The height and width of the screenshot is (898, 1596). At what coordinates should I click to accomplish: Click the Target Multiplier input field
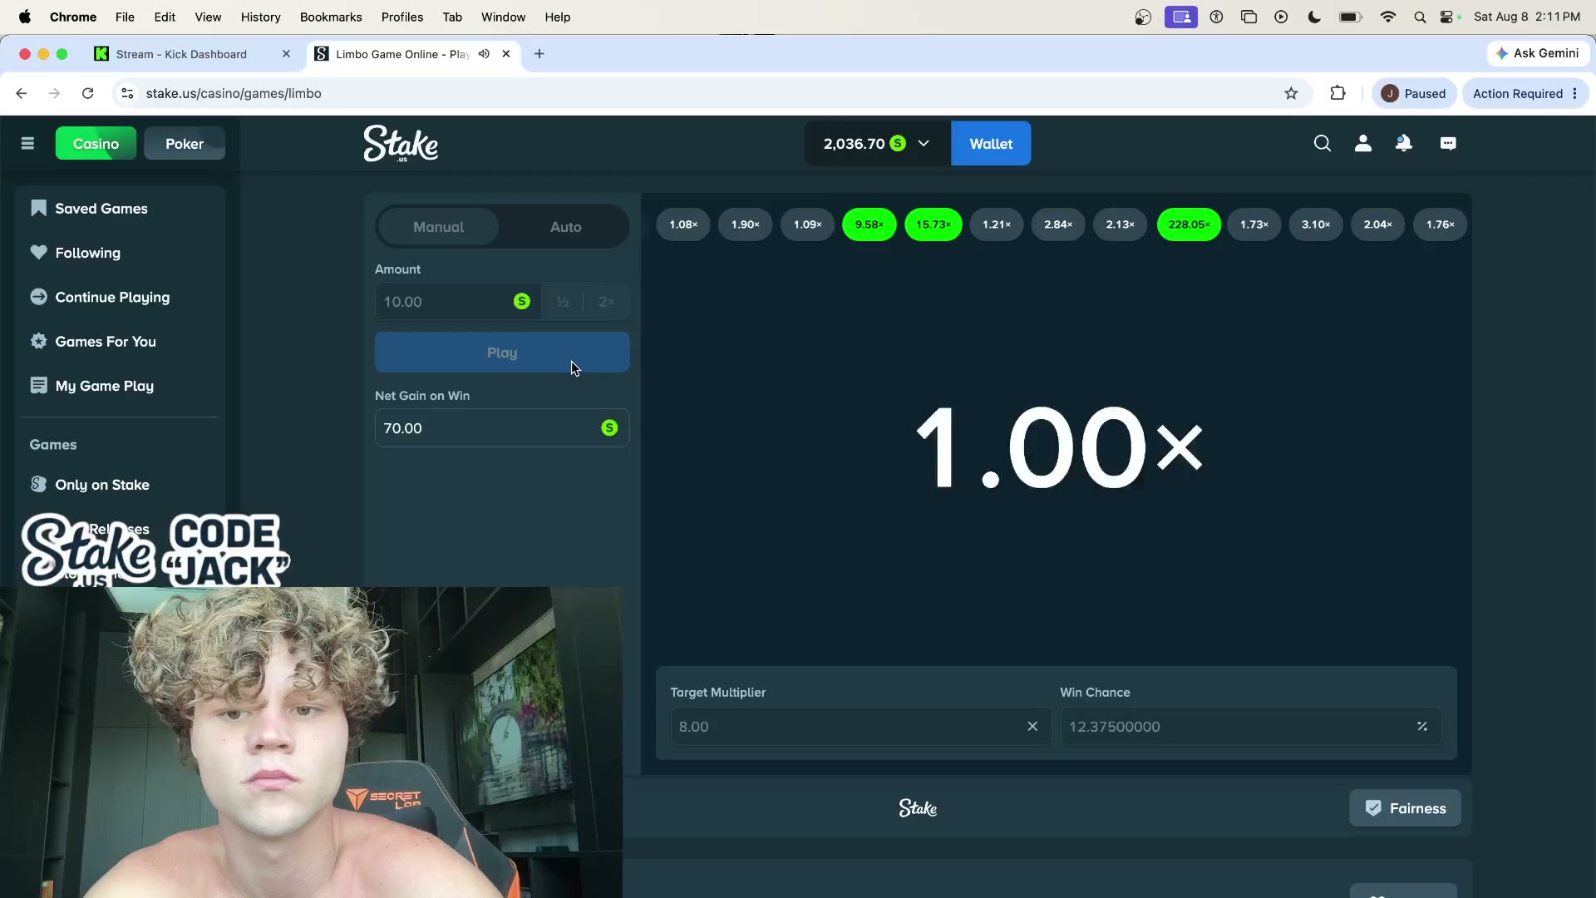(x=860, y=726)
